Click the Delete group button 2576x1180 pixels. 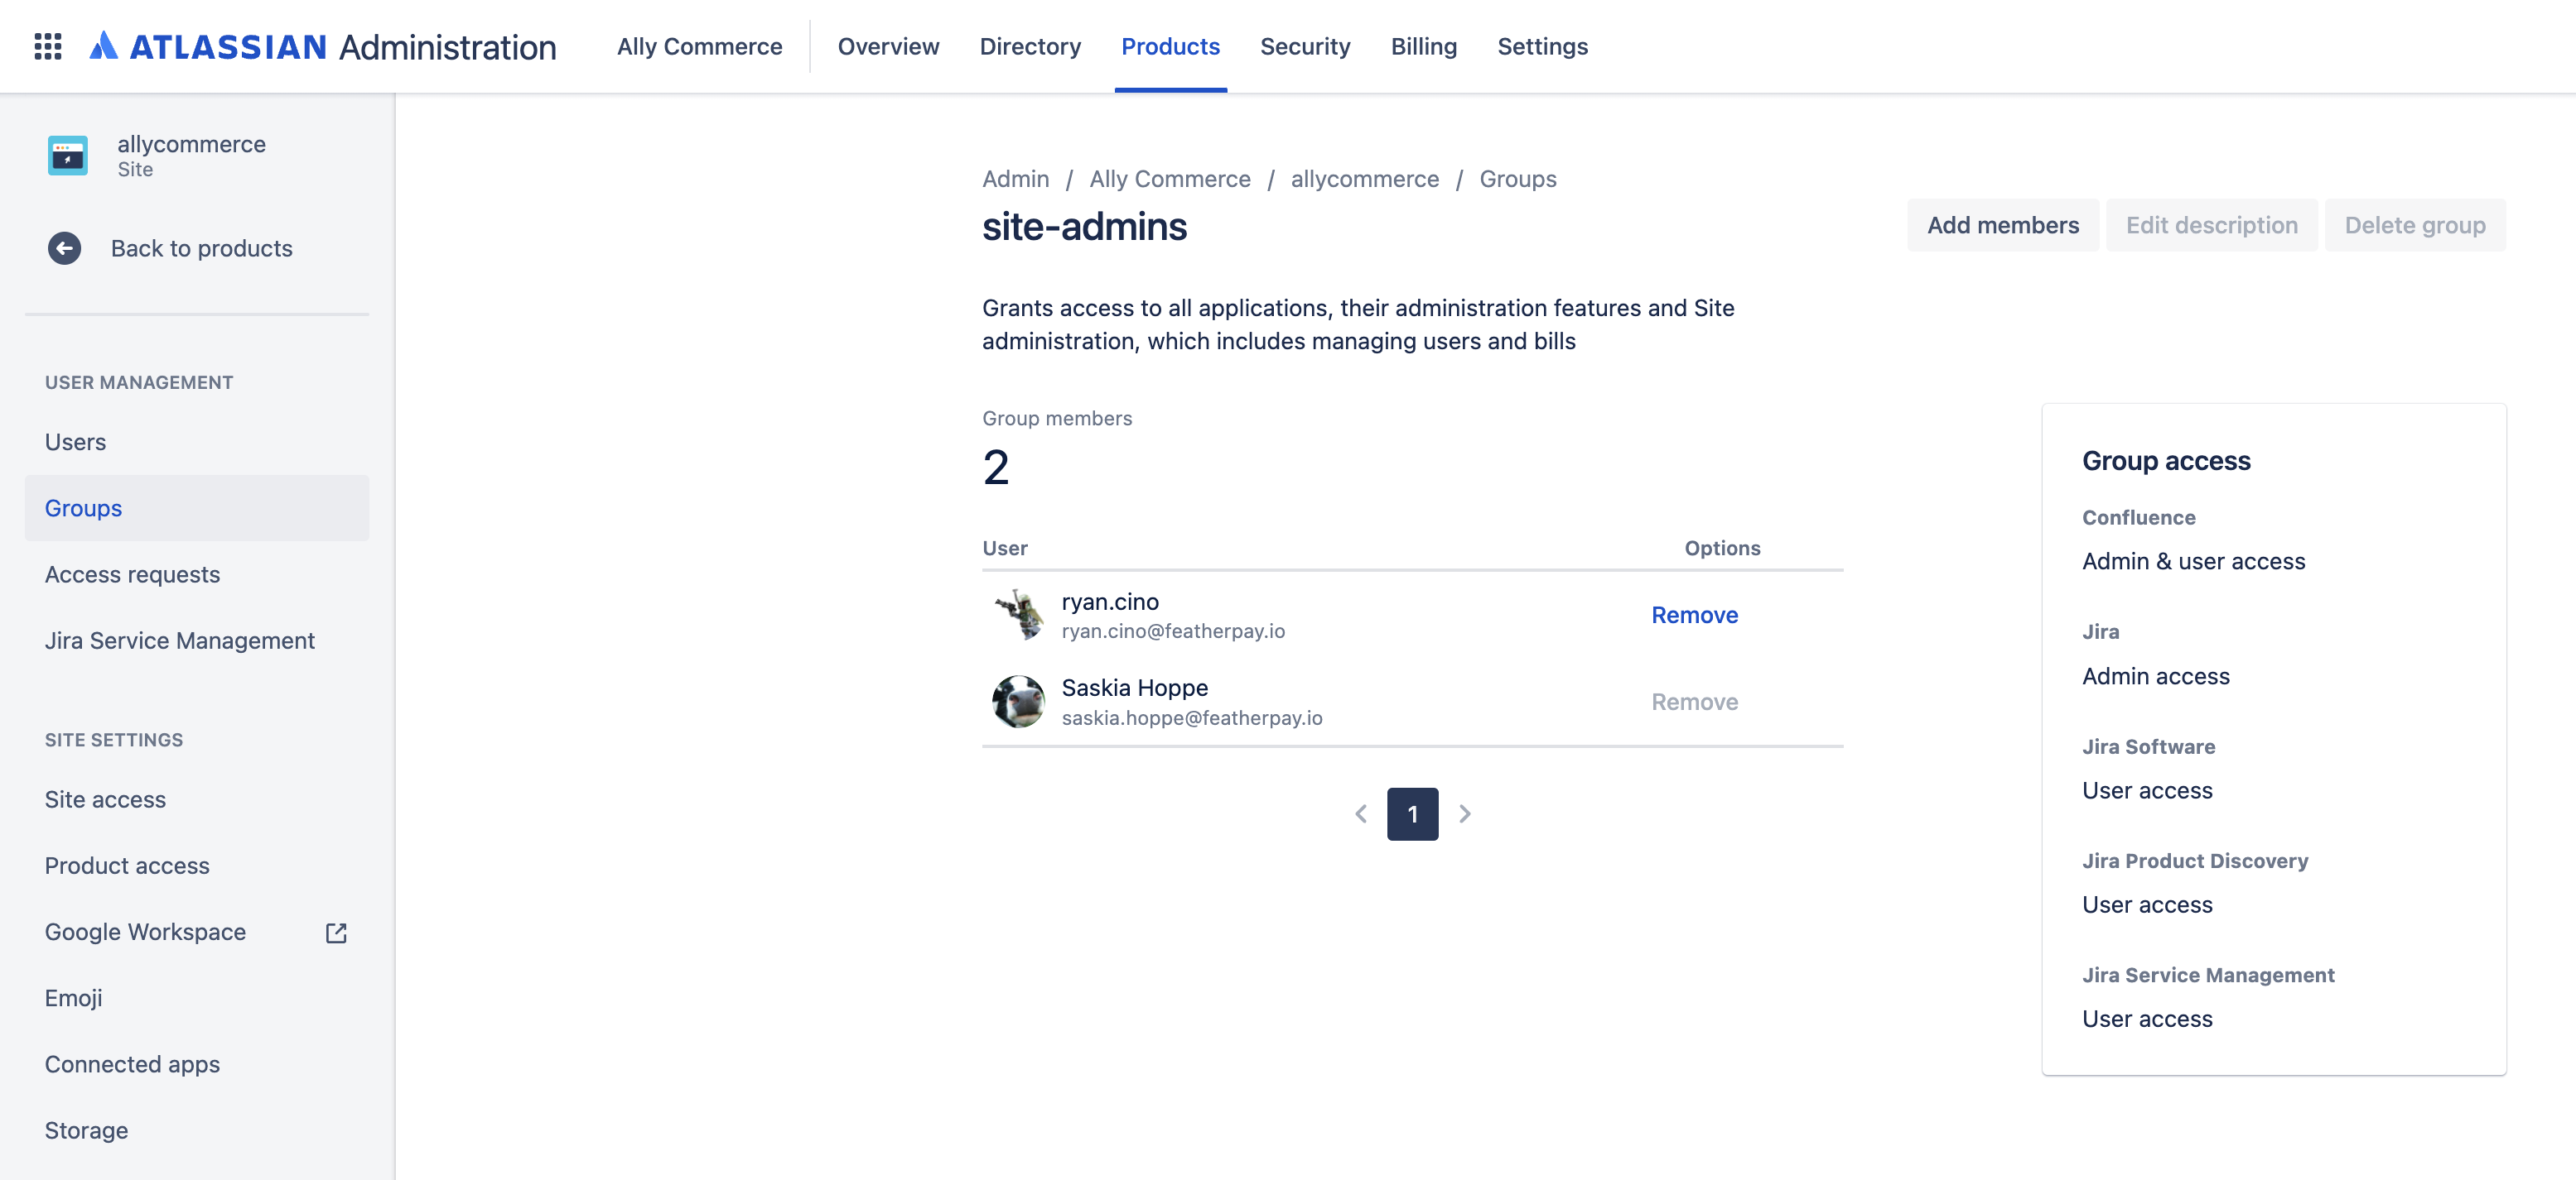tap(2415, 225)
